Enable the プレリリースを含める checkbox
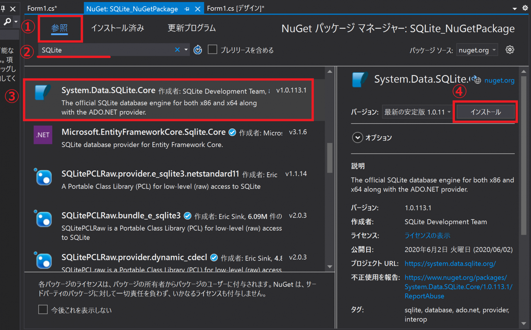 coord(213,49)
